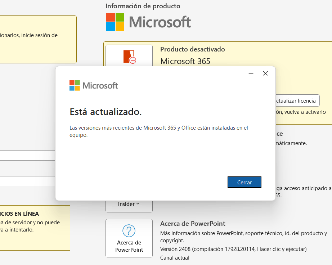The height and width of the screenshot is (265, 332).
Task: Click the 'Canal actual' text
Action: (x=175, y=258)
